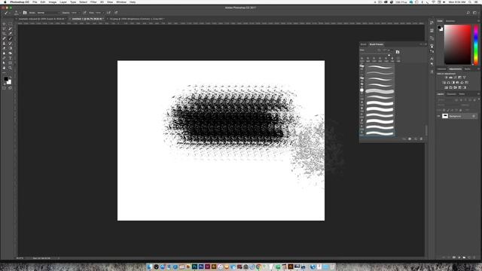Screen dimensions: 482x271
Task: Select the Crop tool
Action: point(4,33)
